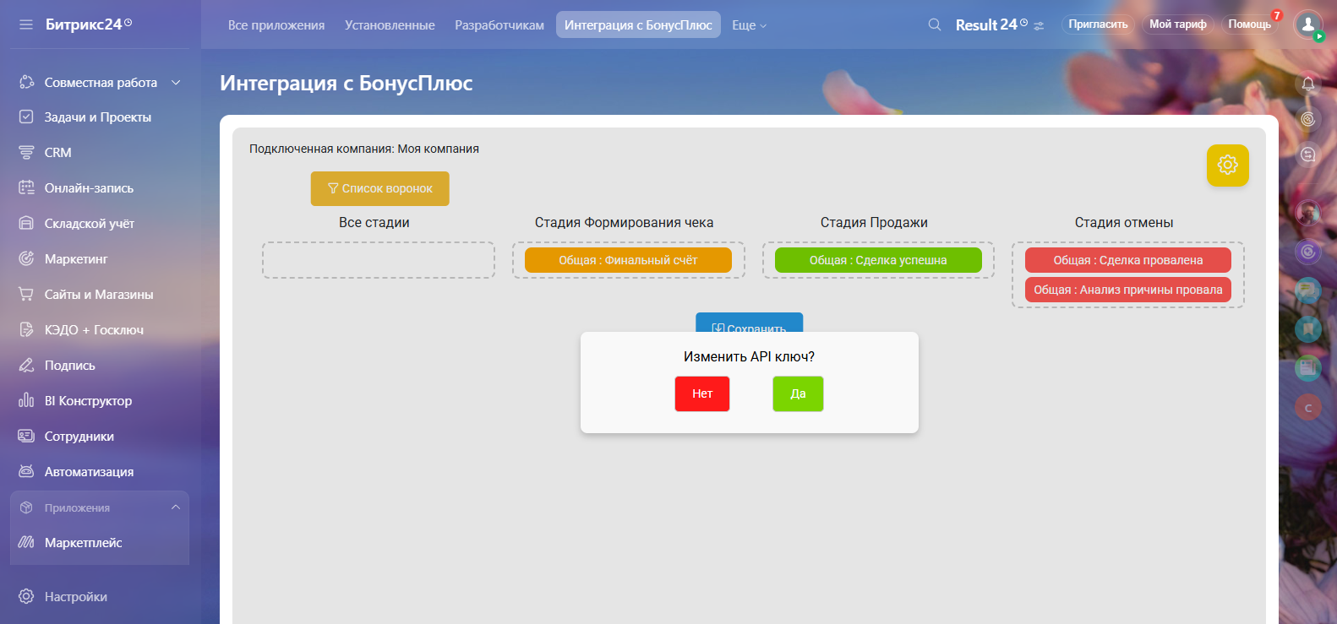Select the Интеграция с БонусПлюс tab
This screenshot has height=624, width=1337.
click(638, 25)
